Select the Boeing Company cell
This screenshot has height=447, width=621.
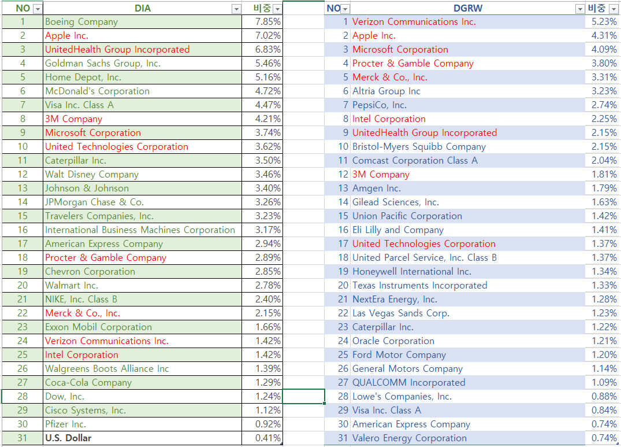click(142, 22)
